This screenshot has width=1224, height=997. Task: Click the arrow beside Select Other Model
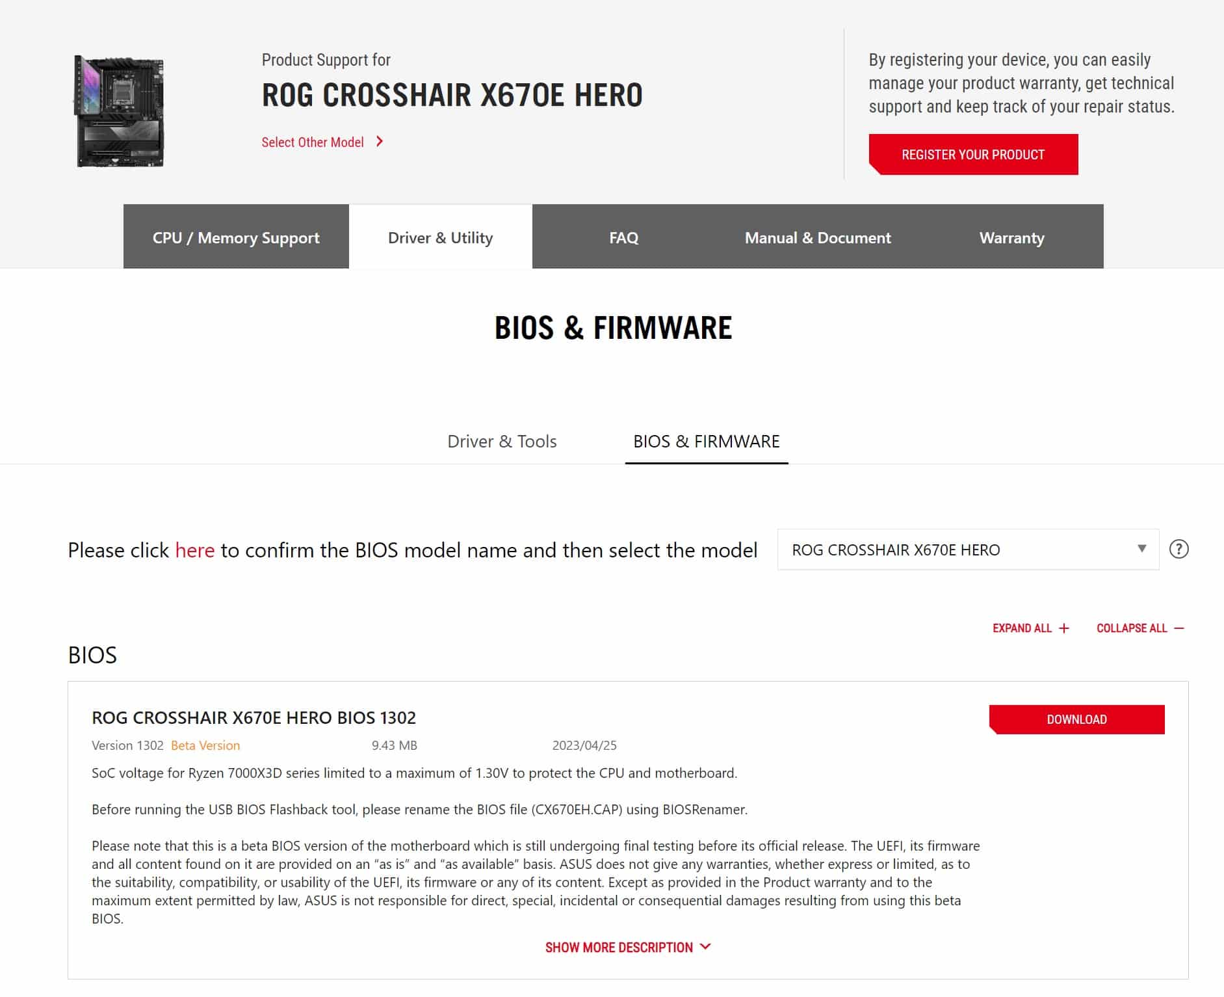(380, 142)
